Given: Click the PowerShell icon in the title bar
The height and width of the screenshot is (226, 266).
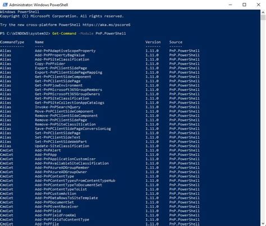Looking at the screenshot, I should point(5,4).
